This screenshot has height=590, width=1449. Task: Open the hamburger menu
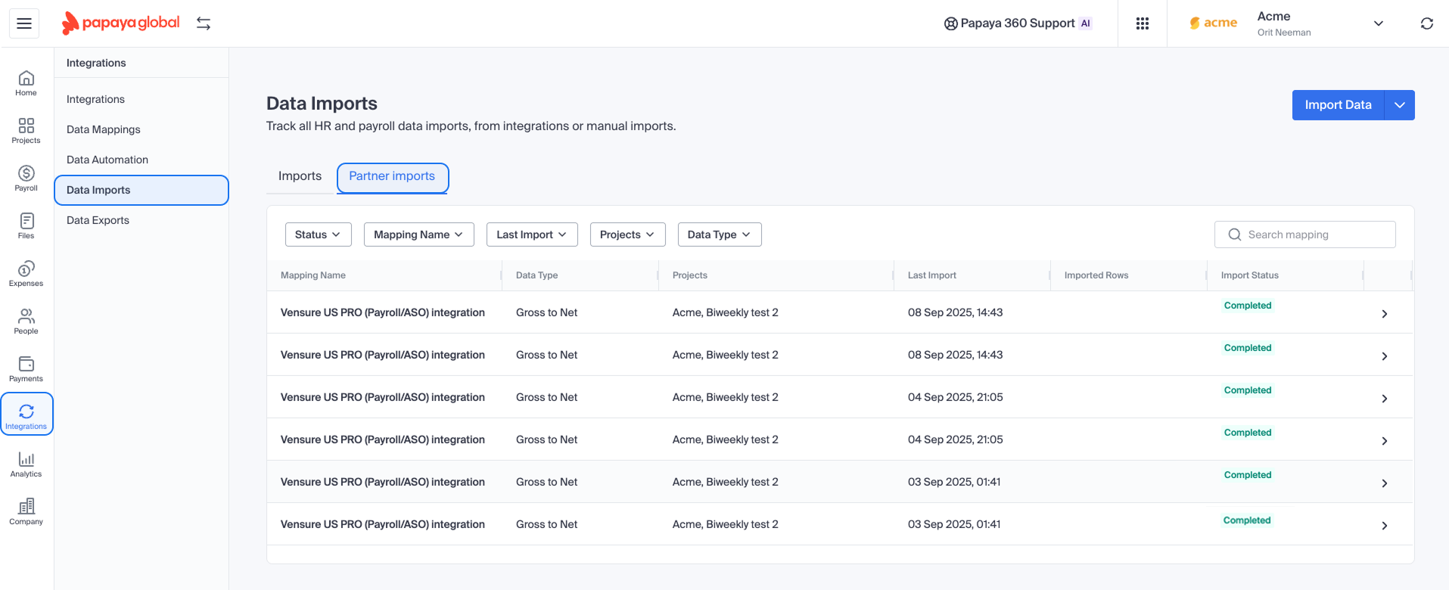click(x=24, y=23)
